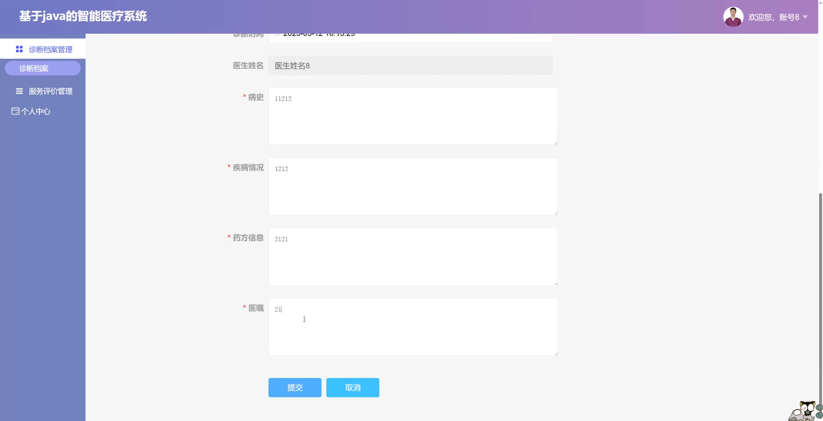Click the disabled 医生姓名 field

click(x=411, y=65)
